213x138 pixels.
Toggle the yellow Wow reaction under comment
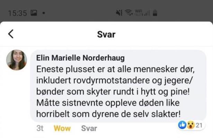(x=62, y=128)
